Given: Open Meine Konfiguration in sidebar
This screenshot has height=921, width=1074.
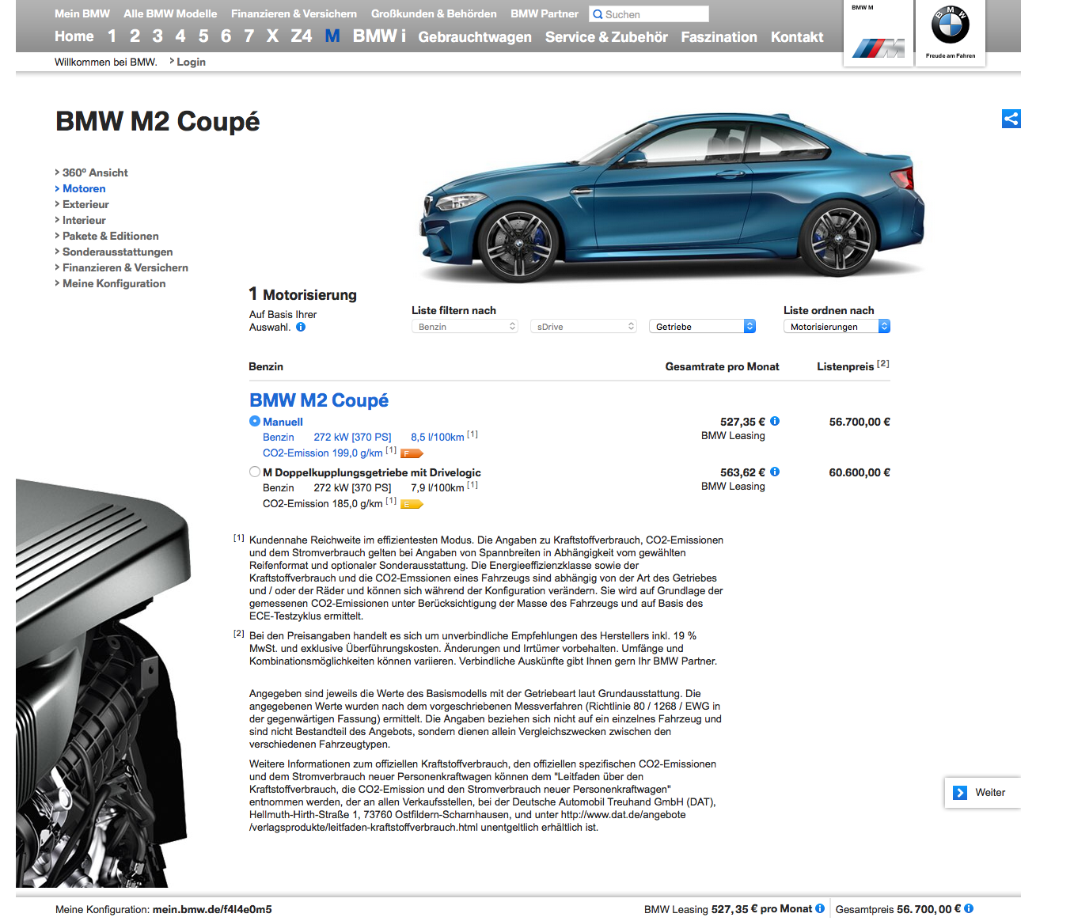Looking at the screenshot, I should tap(114, 283).
